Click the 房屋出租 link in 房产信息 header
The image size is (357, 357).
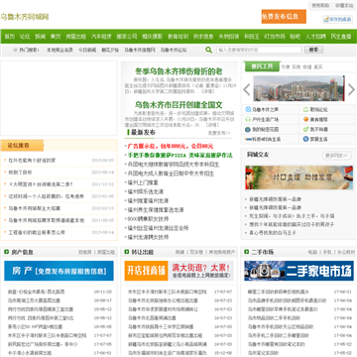coord(106,252)
